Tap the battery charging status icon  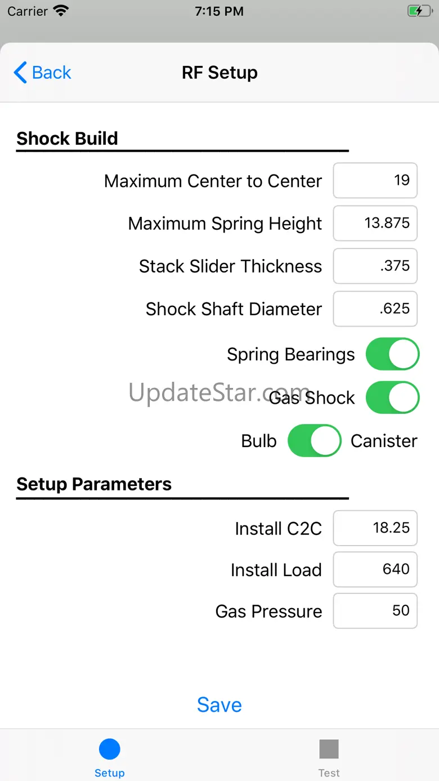click(419, 11)
